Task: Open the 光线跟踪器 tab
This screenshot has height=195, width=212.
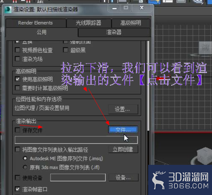Action: [x=89, y=23]
